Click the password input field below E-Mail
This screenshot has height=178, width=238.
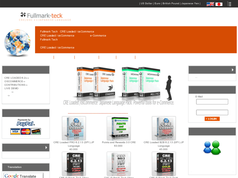[x=212, y=112]
